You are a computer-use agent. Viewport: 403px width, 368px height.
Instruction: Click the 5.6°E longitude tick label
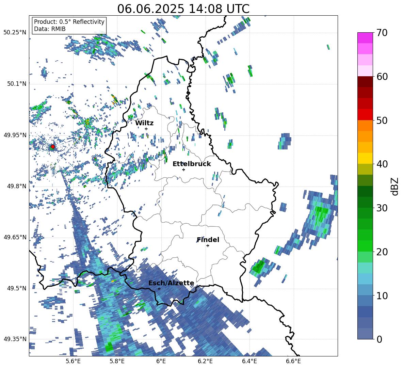coord(73,361)
